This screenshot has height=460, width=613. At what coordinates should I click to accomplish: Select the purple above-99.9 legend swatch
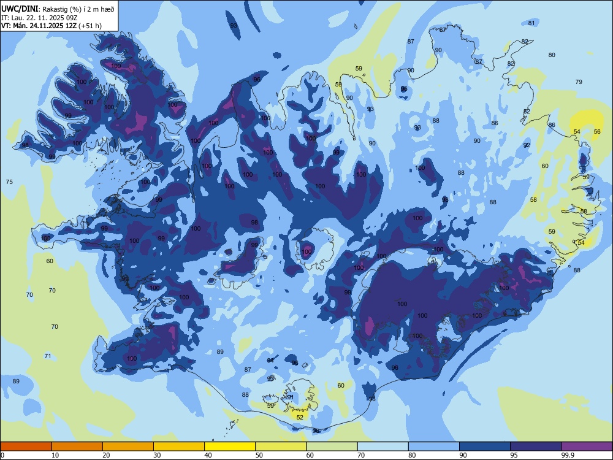click(x=587, y=447)
